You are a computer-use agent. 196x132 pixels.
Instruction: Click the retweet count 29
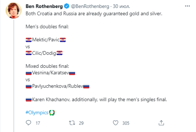tap(81, 123)
